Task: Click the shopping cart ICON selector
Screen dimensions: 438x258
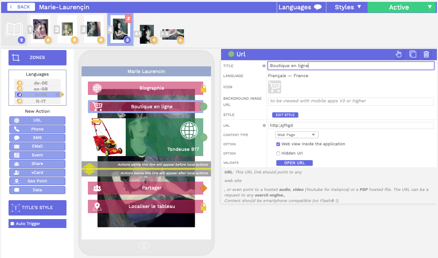Action: (x=274, y=87)
